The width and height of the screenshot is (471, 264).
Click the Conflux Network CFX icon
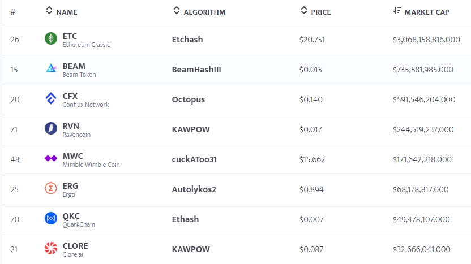tap(51, 99)
